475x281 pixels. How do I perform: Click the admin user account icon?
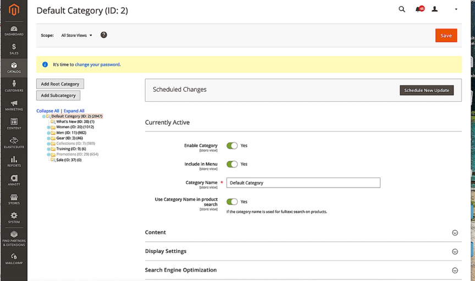435,9
